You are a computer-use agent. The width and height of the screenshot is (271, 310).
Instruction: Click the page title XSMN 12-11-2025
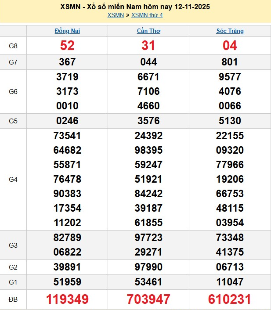click(135, 7)
